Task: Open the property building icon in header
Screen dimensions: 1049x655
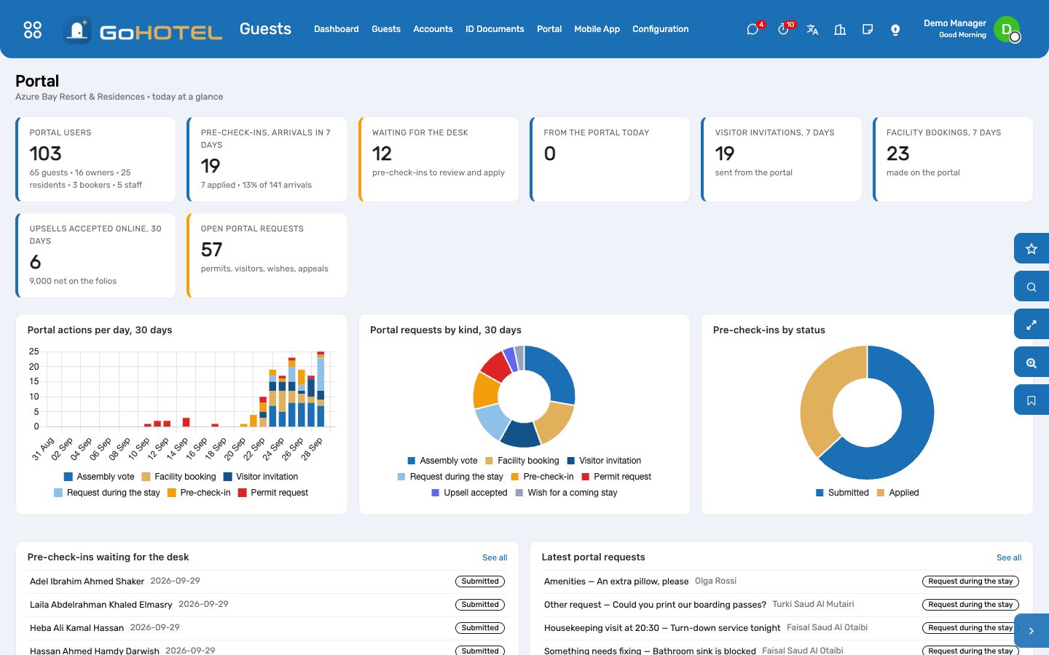Action: tap(840, 29)
